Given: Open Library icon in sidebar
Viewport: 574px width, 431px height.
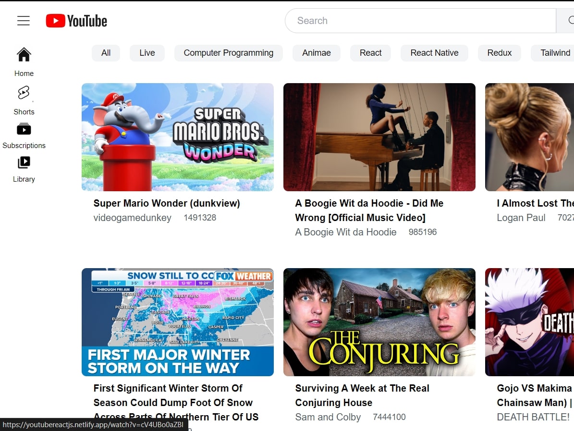Looking at the screenshot, I should pyautogui.click(x=24, y=163).
